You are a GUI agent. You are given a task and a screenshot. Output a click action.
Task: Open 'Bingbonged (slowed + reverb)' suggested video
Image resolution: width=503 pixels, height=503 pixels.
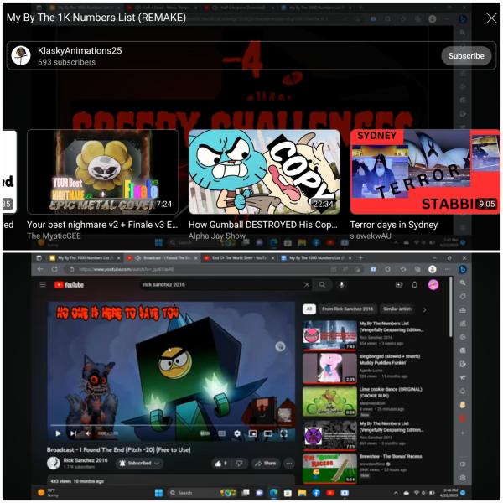point(329,368)
